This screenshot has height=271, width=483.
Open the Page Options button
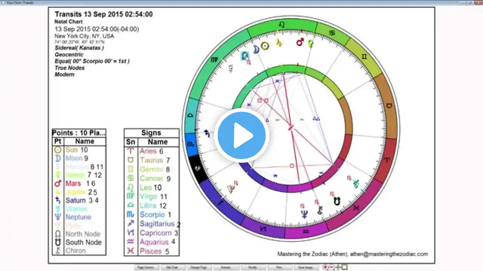pos(147,268)
